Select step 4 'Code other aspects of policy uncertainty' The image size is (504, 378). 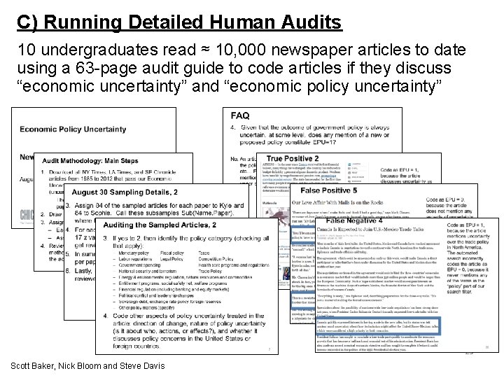(185, 331)
